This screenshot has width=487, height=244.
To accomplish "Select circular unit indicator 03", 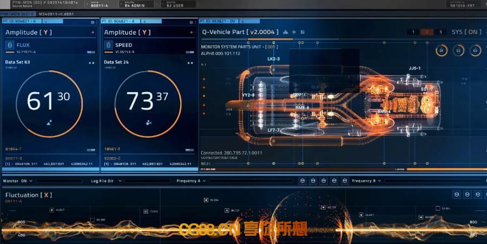I will click(x=475, y=50).
